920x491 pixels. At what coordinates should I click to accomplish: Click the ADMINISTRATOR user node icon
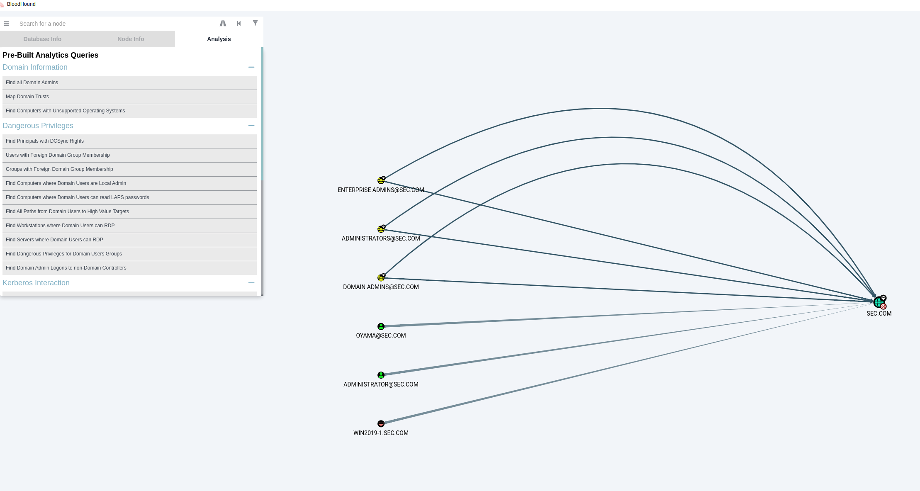pos(381,375)
